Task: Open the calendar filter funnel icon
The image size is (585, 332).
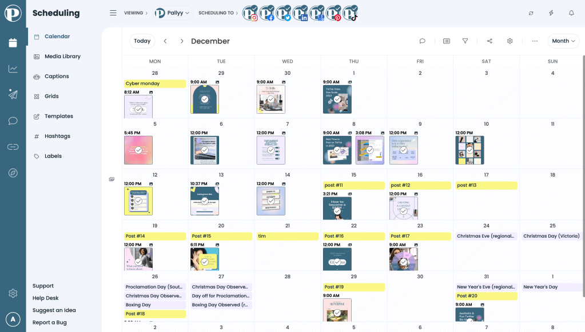Action: click(x=465, y=41)
